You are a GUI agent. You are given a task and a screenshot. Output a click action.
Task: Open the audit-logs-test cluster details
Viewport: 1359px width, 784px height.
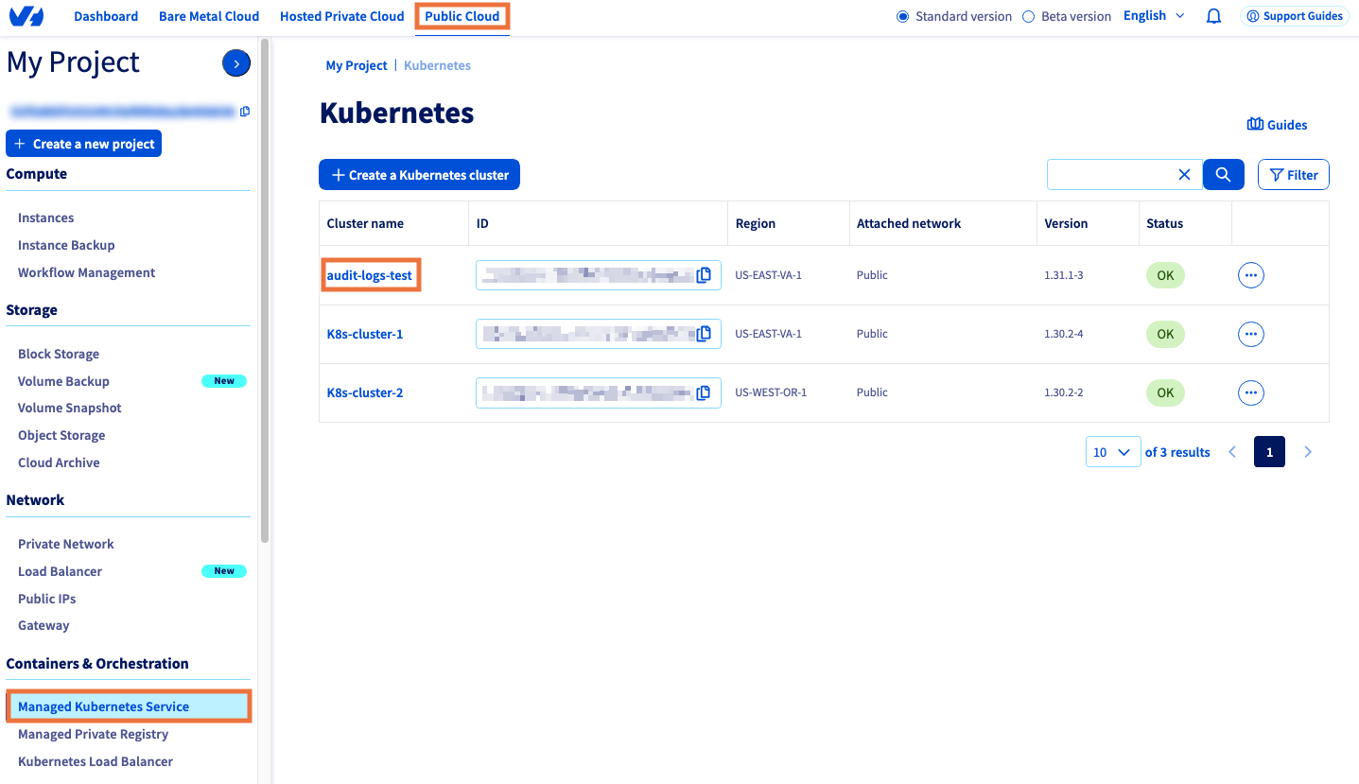point(370,274)
